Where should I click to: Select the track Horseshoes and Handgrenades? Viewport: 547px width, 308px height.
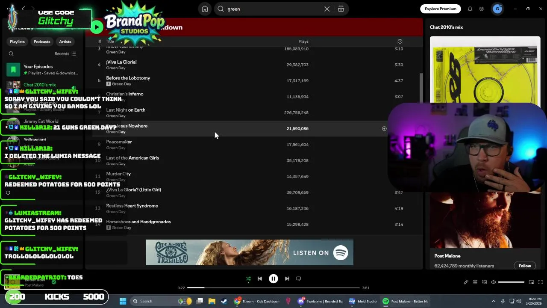coord(138,222)
